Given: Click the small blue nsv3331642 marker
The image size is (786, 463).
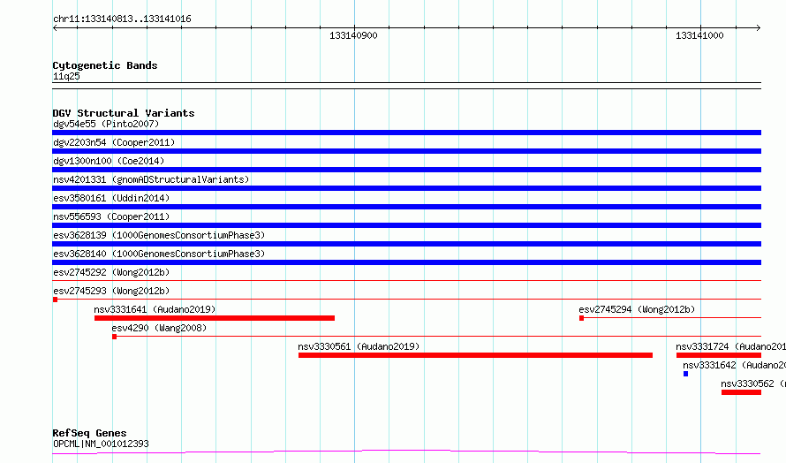Looking at the screenshot, I should pyautogui.click(x=685, y=374).
